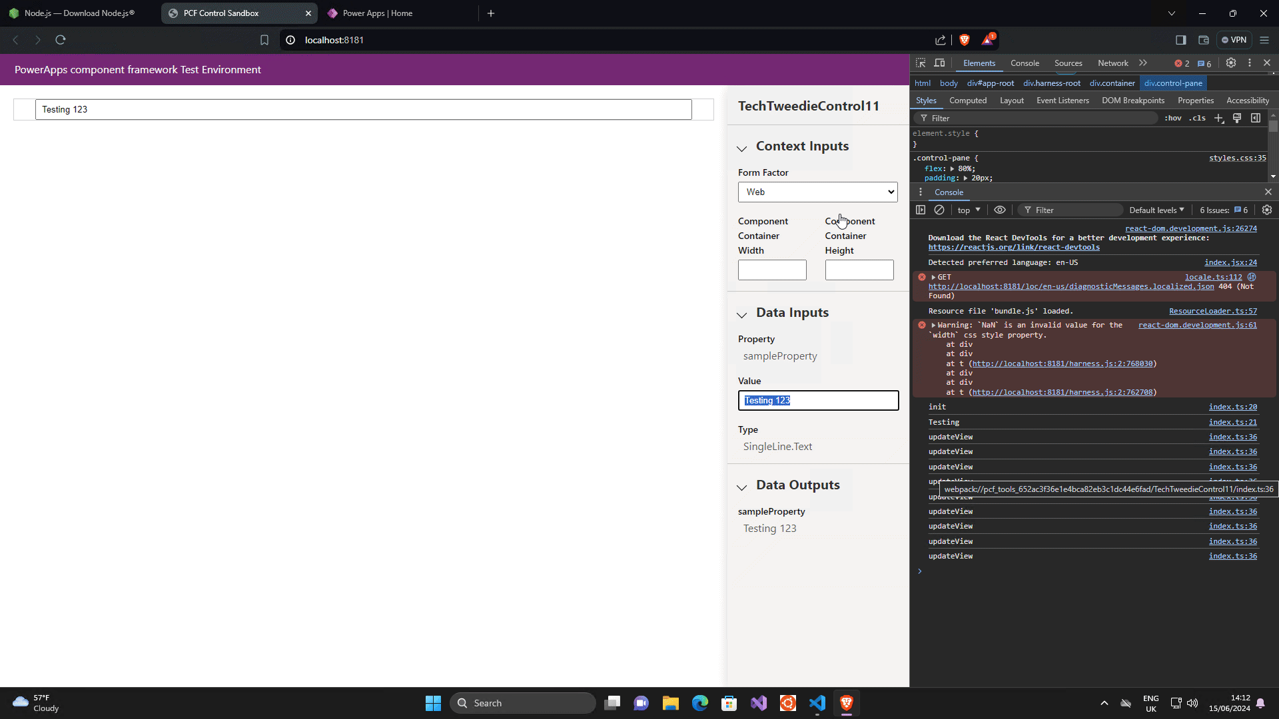This screenshot has width=1279, height=719.
Task: Select div.container in the DOM breadcrumbs
Action: point(1112,83)
